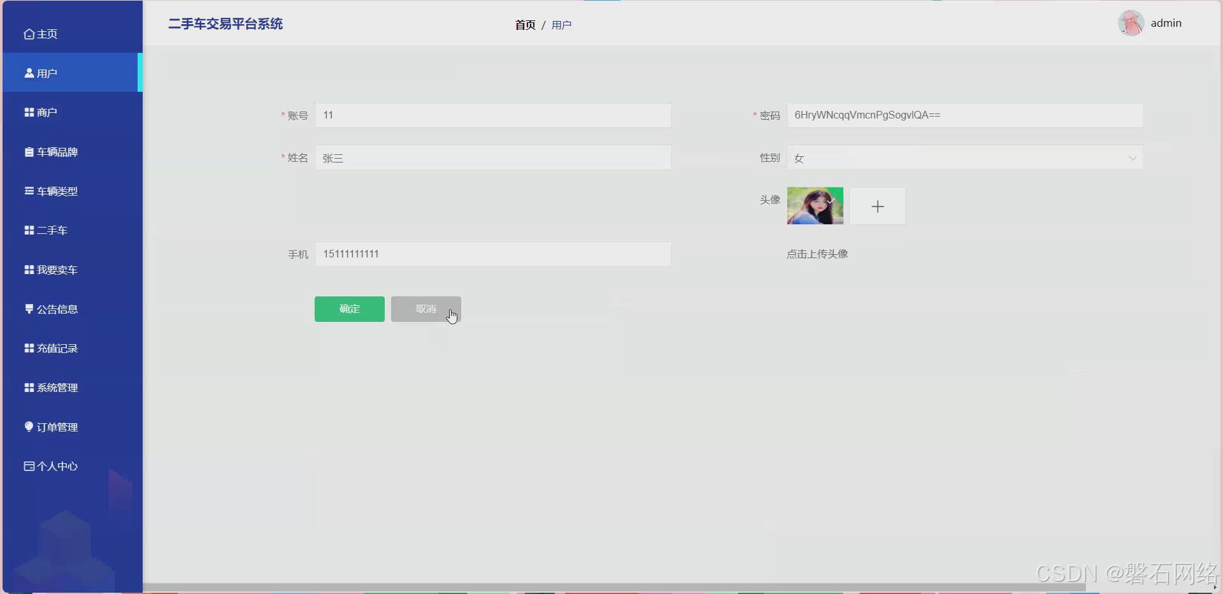
Task: Expand the 订单管理 menu
Action: coord(73,427)
